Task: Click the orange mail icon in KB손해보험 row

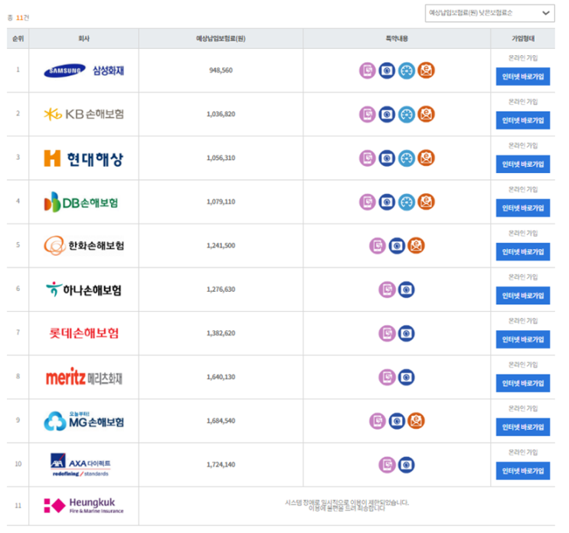Action: click(x=426, y=114)
